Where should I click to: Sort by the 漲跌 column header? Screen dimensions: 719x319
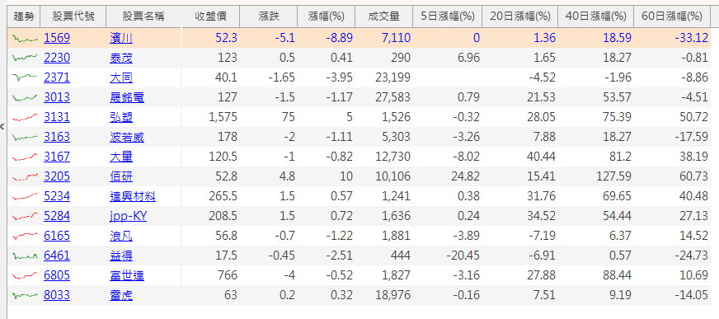[x=269, y=16]
